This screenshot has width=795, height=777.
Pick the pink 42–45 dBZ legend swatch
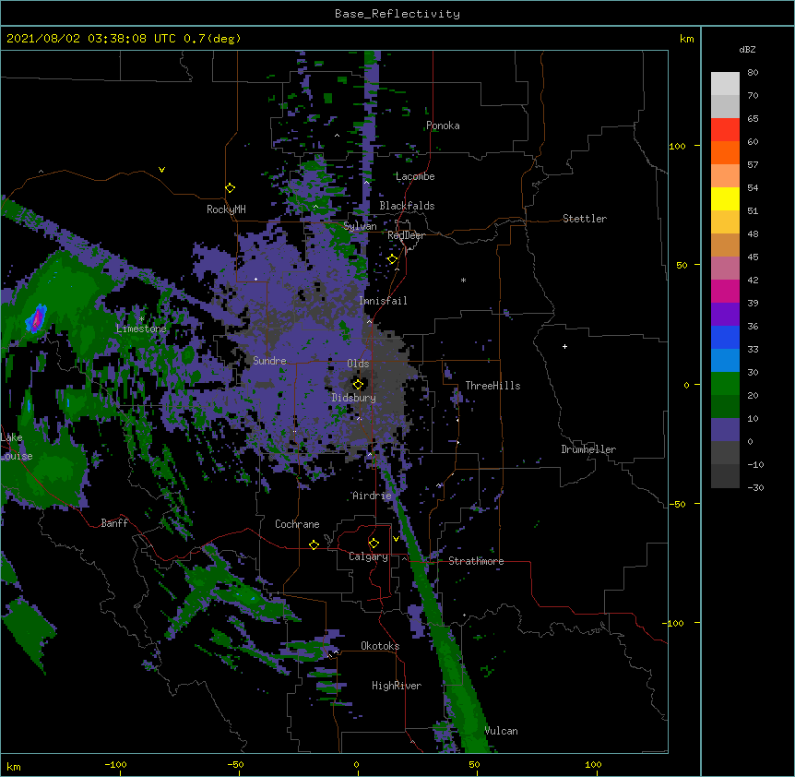pos(725,269)
